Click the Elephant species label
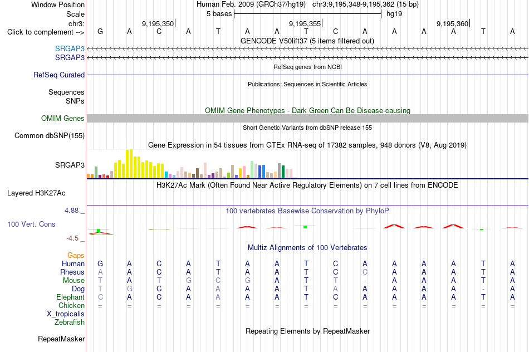Screen dimensions: 529x352 71,297
